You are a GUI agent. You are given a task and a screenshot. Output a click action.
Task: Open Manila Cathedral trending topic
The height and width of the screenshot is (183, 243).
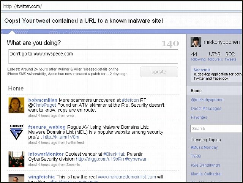pos(206,174)
